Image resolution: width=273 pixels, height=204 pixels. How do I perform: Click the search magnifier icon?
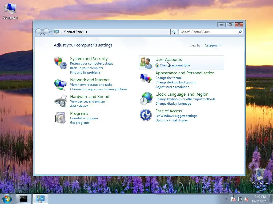(x=240, y=32)
